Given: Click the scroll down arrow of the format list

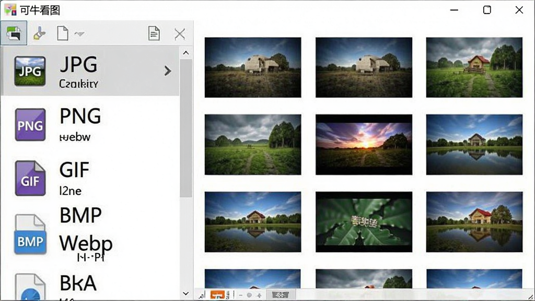Looking at the screenshot, I should click(185, 293).
